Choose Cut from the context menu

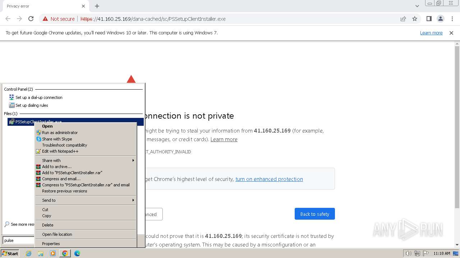click(x=86, y=210)
